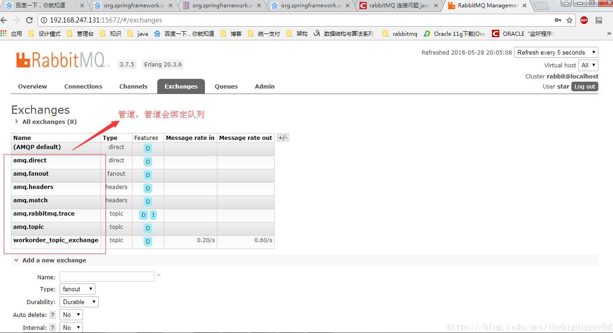The width and height of the screenshot is (613, 333).
Task: Click the Log out button
Action: coord(585,86)
